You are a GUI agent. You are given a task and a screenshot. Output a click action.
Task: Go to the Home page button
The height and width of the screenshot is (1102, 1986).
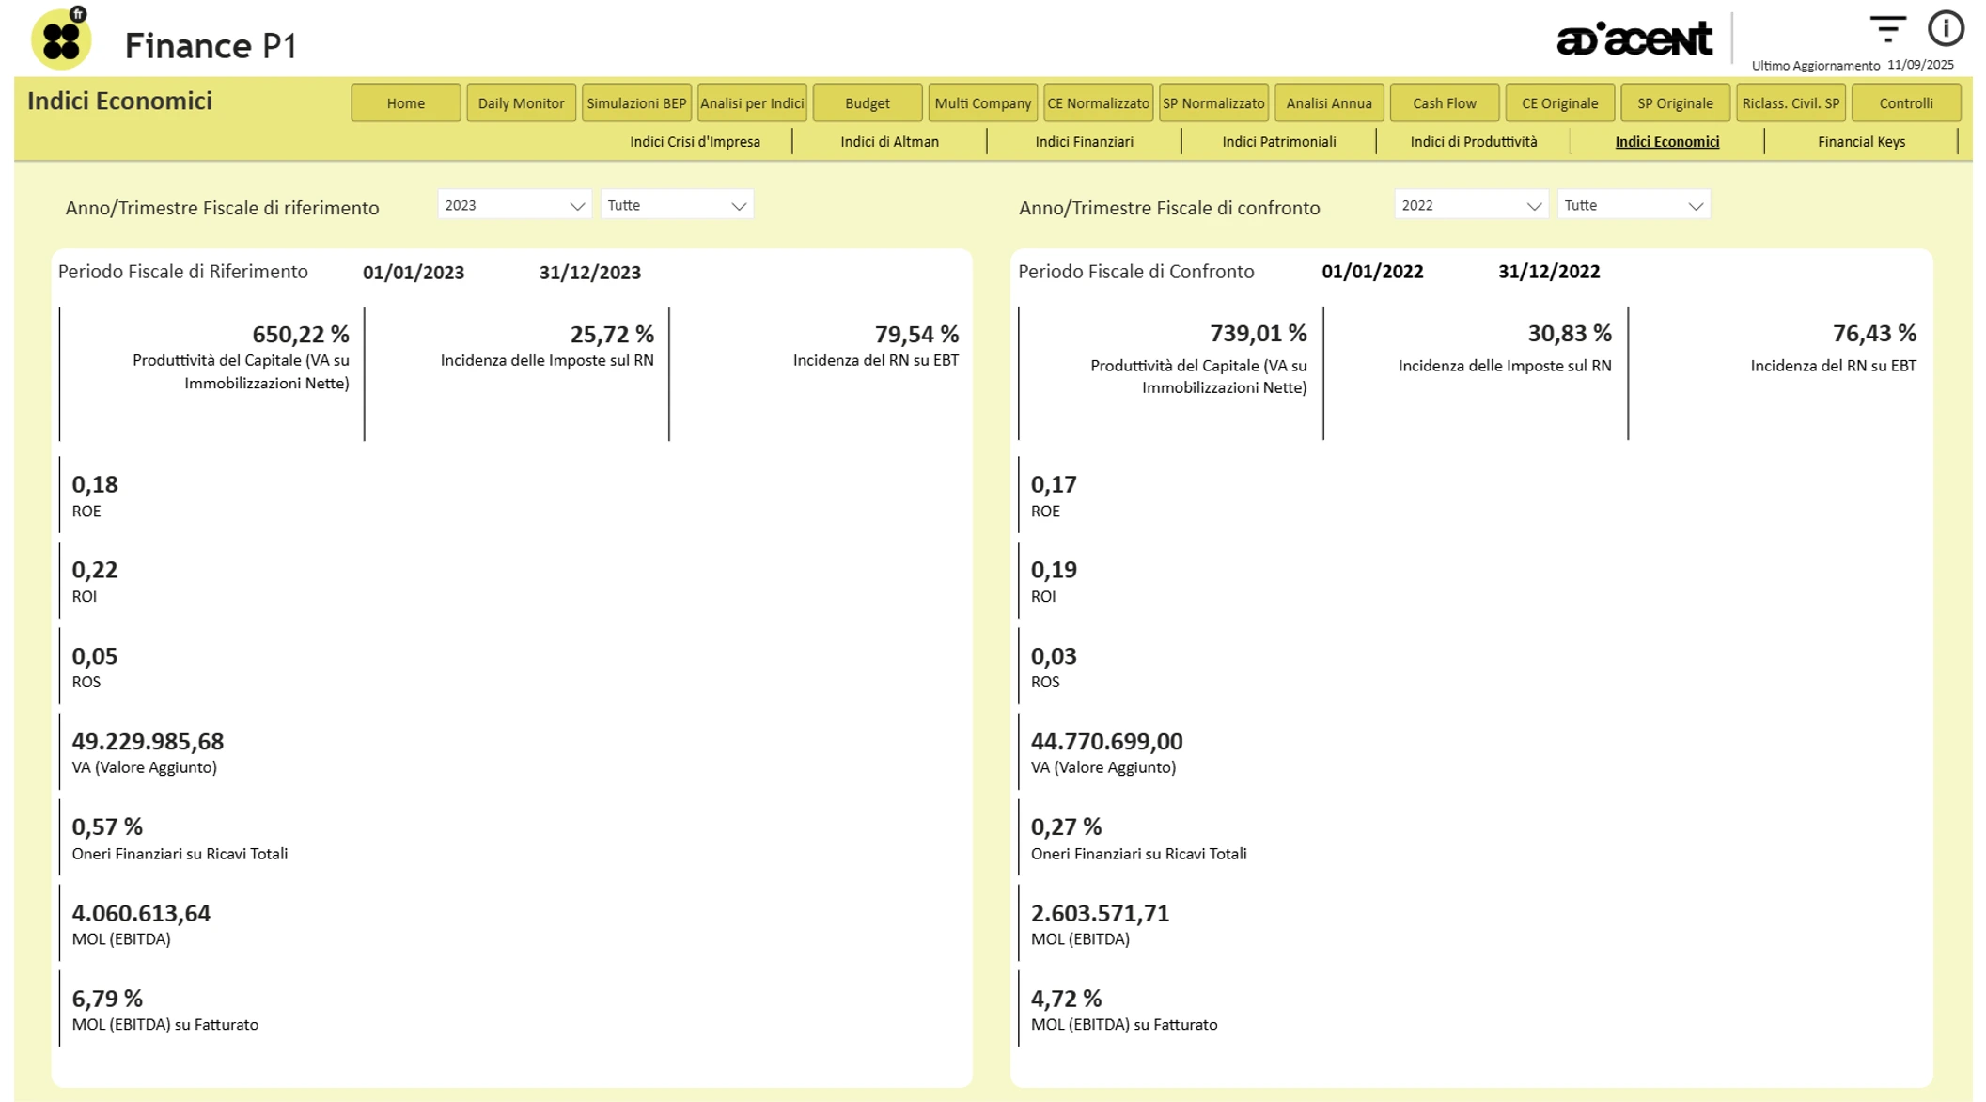pos(405,103)
